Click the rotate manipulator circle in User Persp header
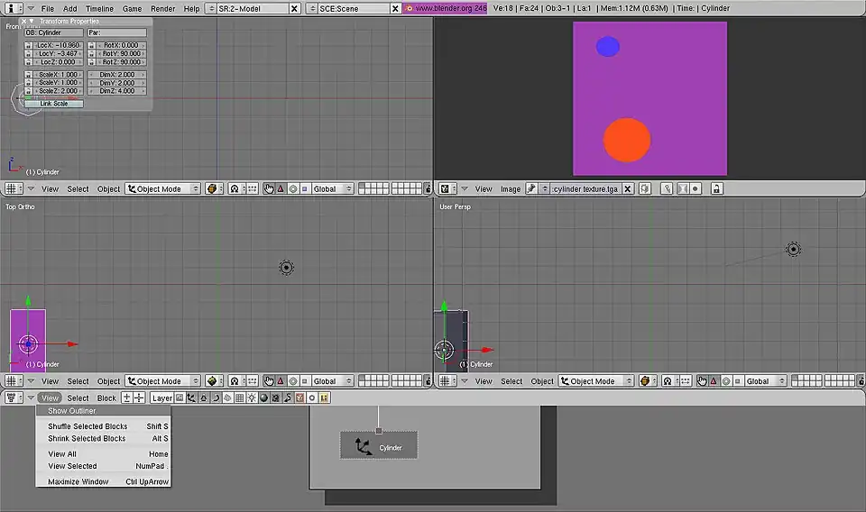 [726, 381]
